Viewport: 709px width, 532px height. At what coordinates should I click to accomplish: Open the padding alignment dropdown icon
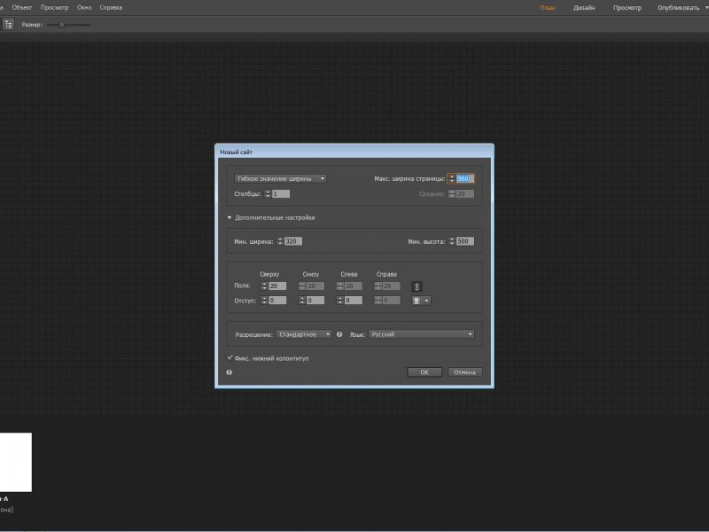[x=421, y=301]
